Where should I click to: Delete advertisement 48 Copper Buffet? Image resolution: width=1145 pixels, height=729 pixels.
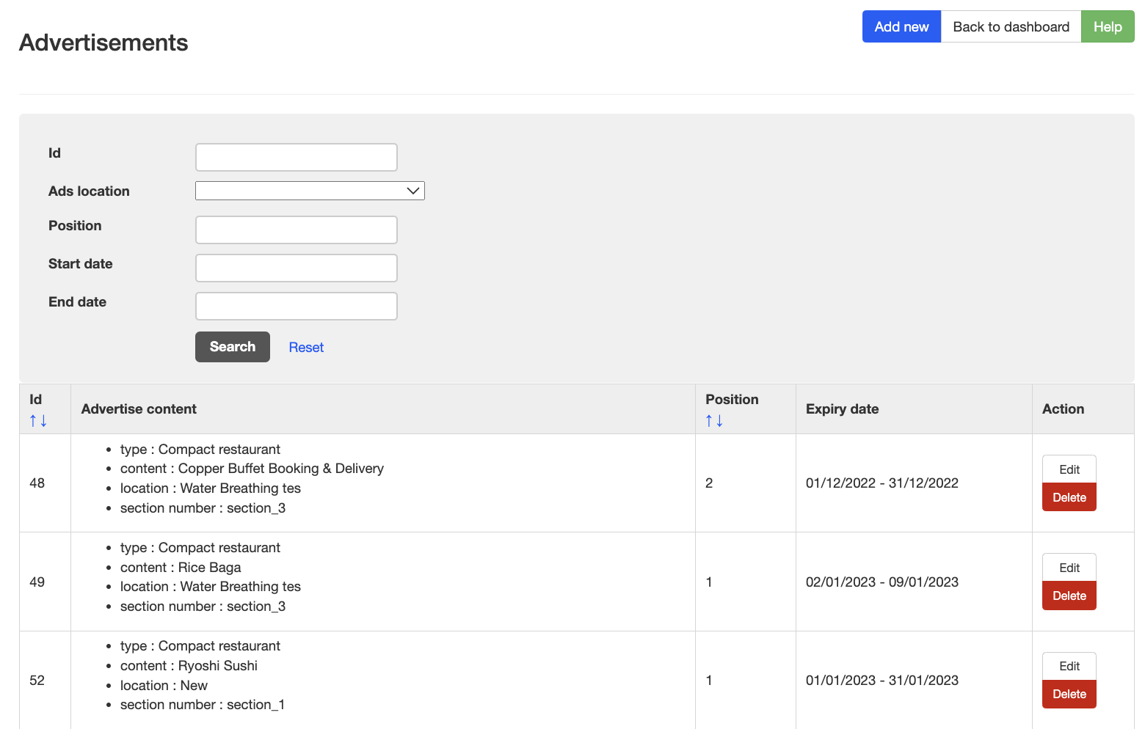pos(1069,497)
